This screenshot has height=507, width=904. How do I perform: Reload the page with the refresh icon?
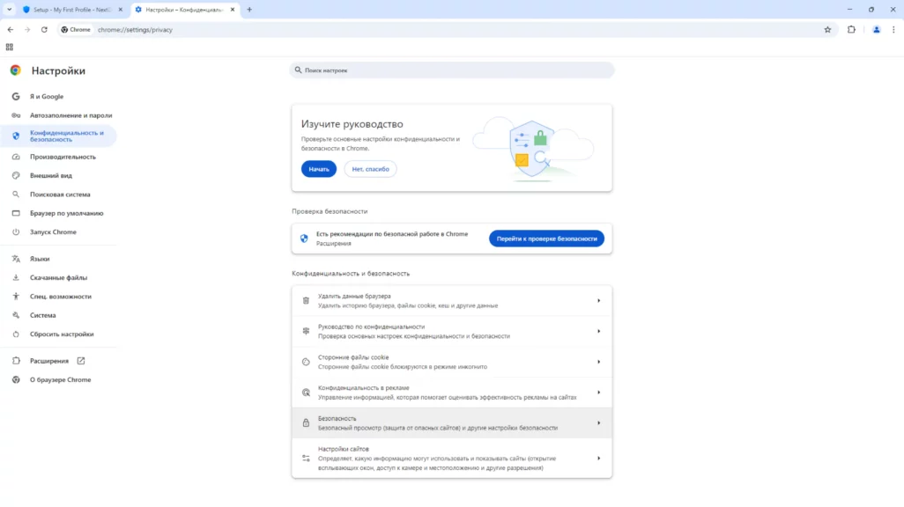pos(44,29)
